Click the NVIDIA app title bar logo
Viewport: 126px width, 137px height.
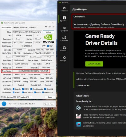(60, 3)
